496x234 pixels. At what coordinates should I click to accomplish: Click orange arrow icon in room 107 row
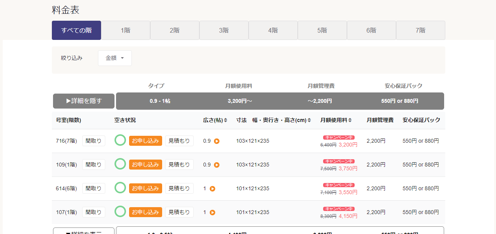212,213
